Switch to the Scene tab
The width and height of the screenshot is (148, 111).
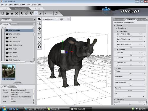click(x=14, y=24)
